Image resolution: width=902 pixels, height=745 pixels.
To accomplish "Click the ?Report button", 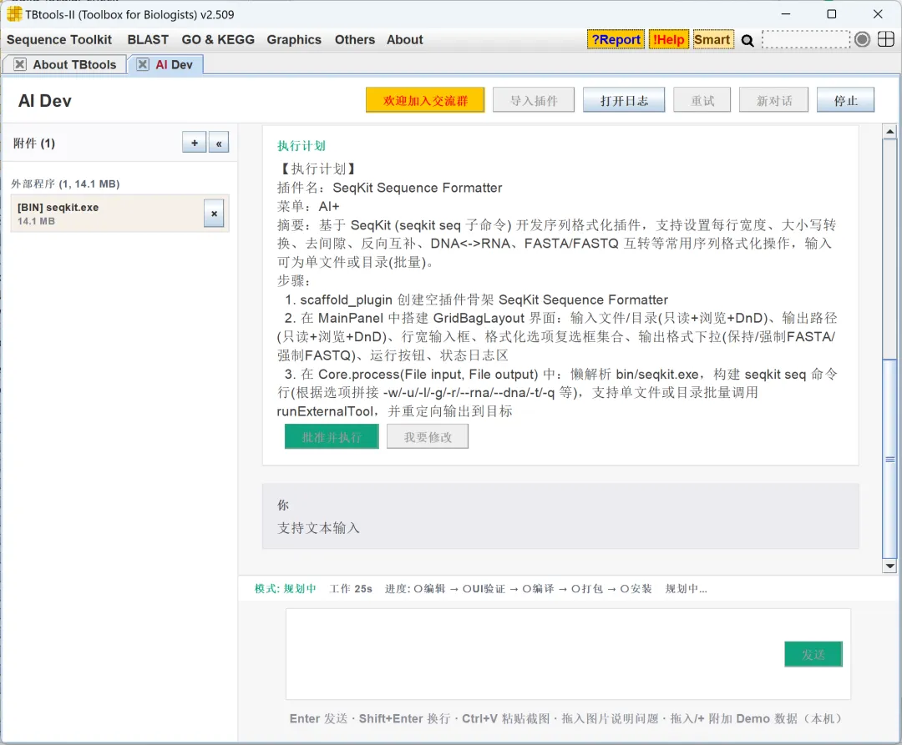I will coord(616,40).
